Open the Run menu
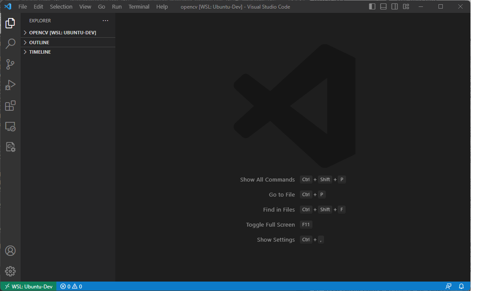497x291 pixels. coord(117,6)
